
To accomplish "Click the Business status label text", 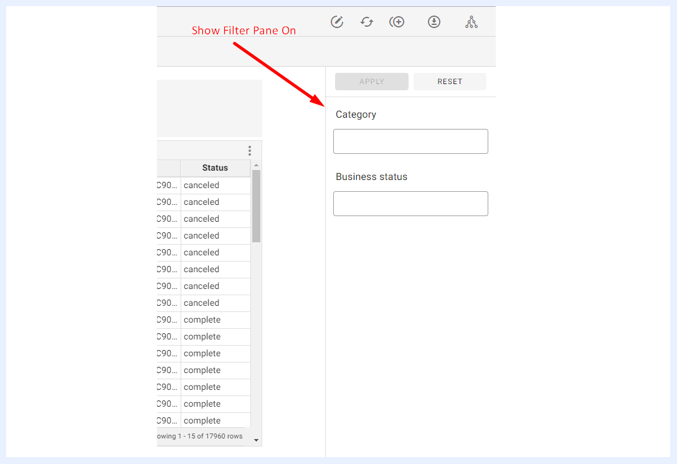I will point(371,176).
